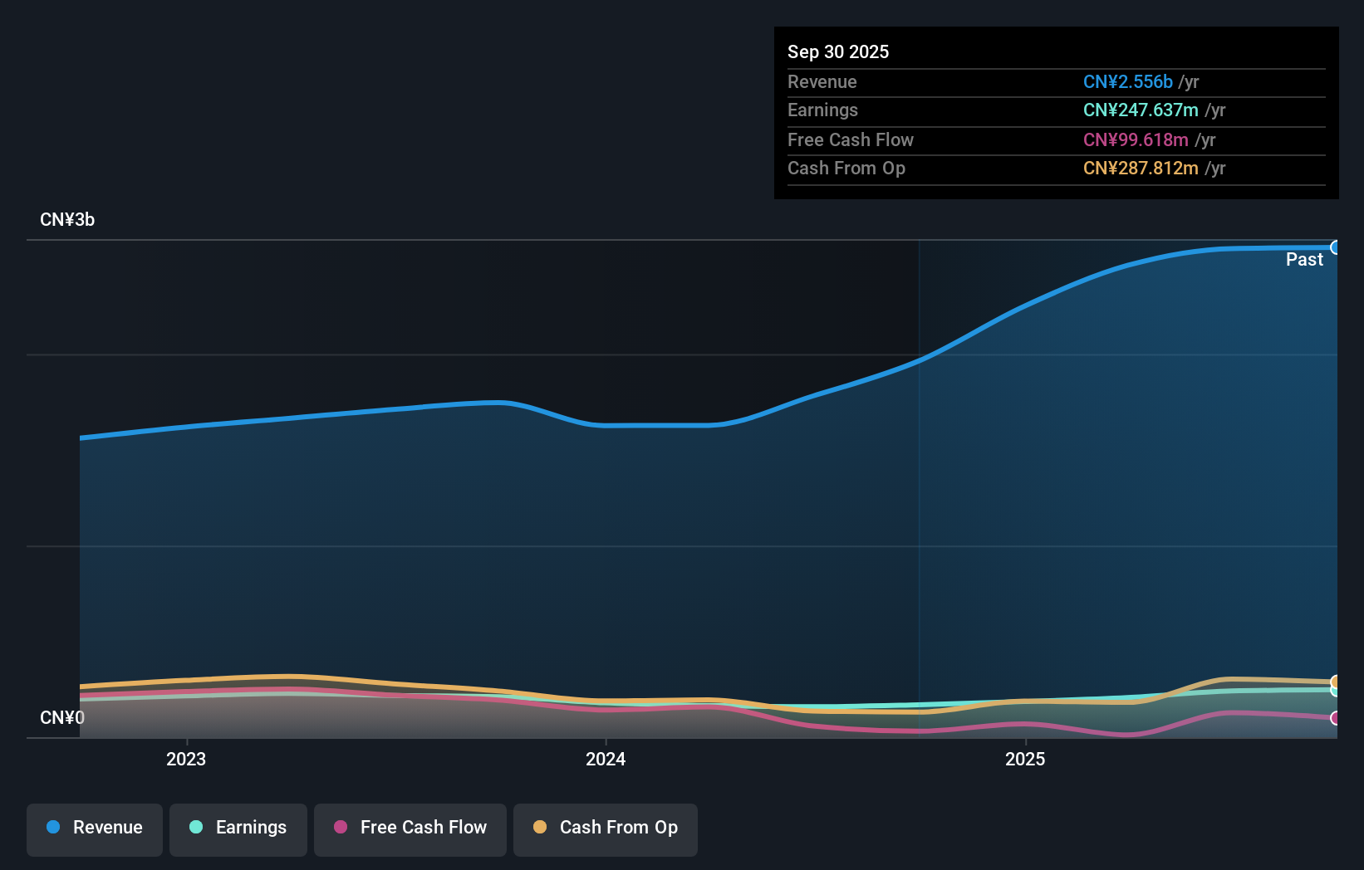1364x870 pixels.
Task: Click the CN¥99.618m free cash flow value
Action: click(x=1136, y=140)
